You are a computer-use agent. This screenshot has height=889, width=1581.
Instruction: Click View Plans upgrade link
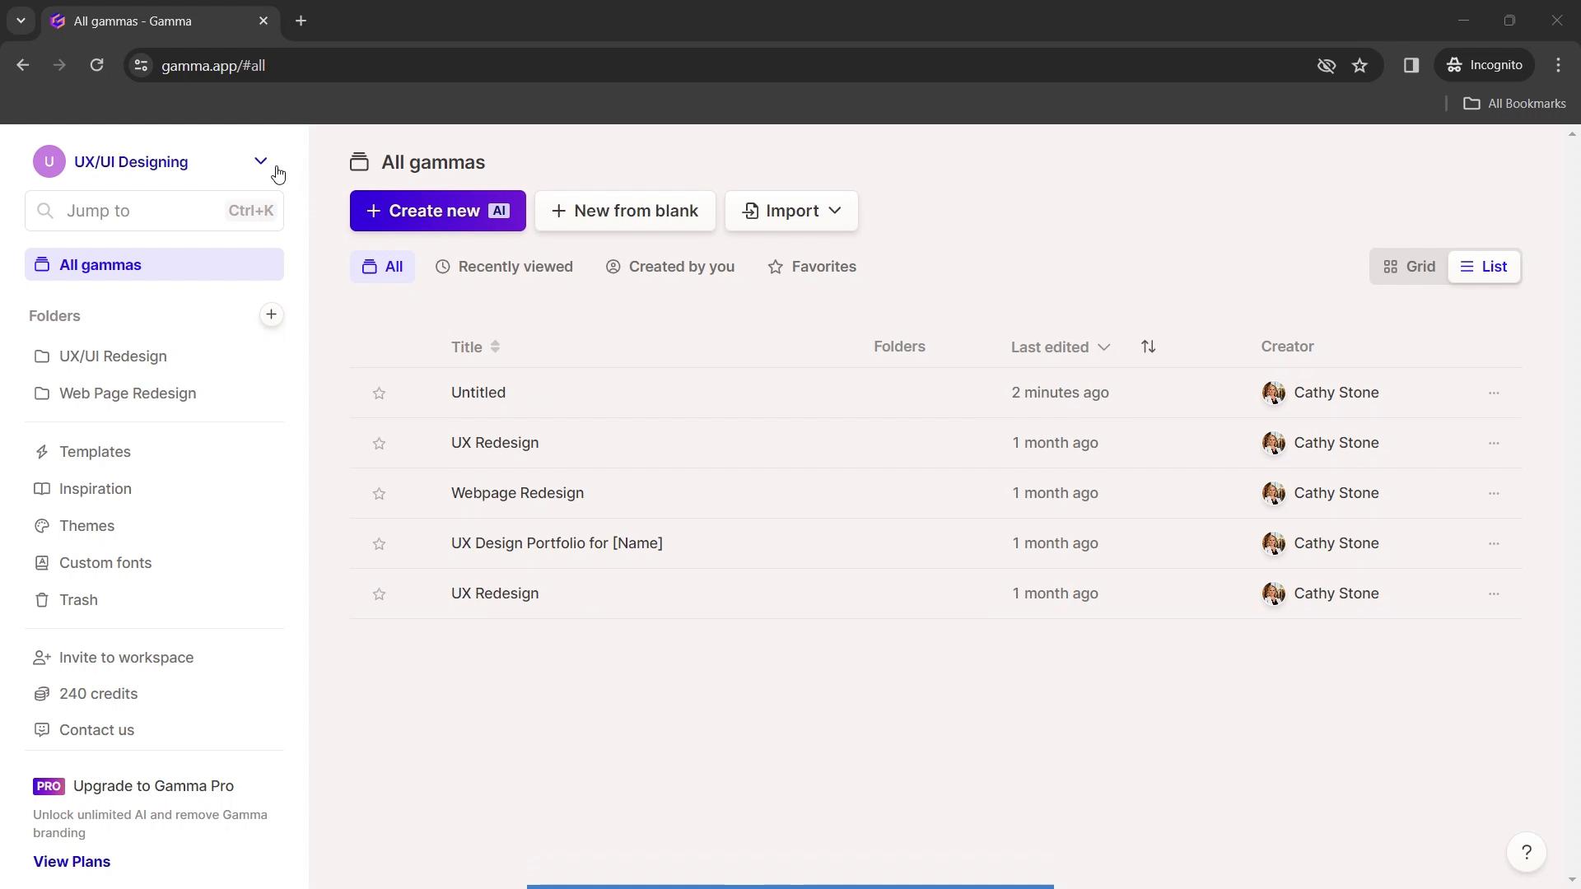tap(72, 861)
